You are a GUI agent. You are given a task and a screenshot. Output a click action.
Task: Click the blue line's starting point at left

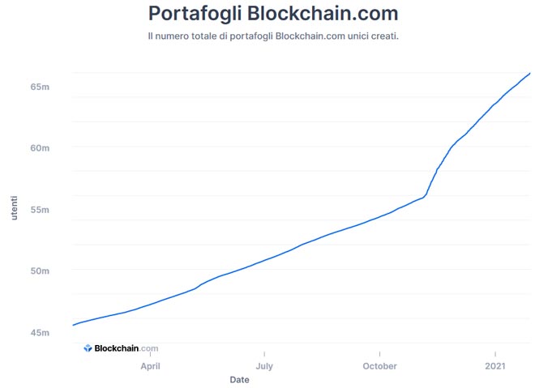coord(73,325)
